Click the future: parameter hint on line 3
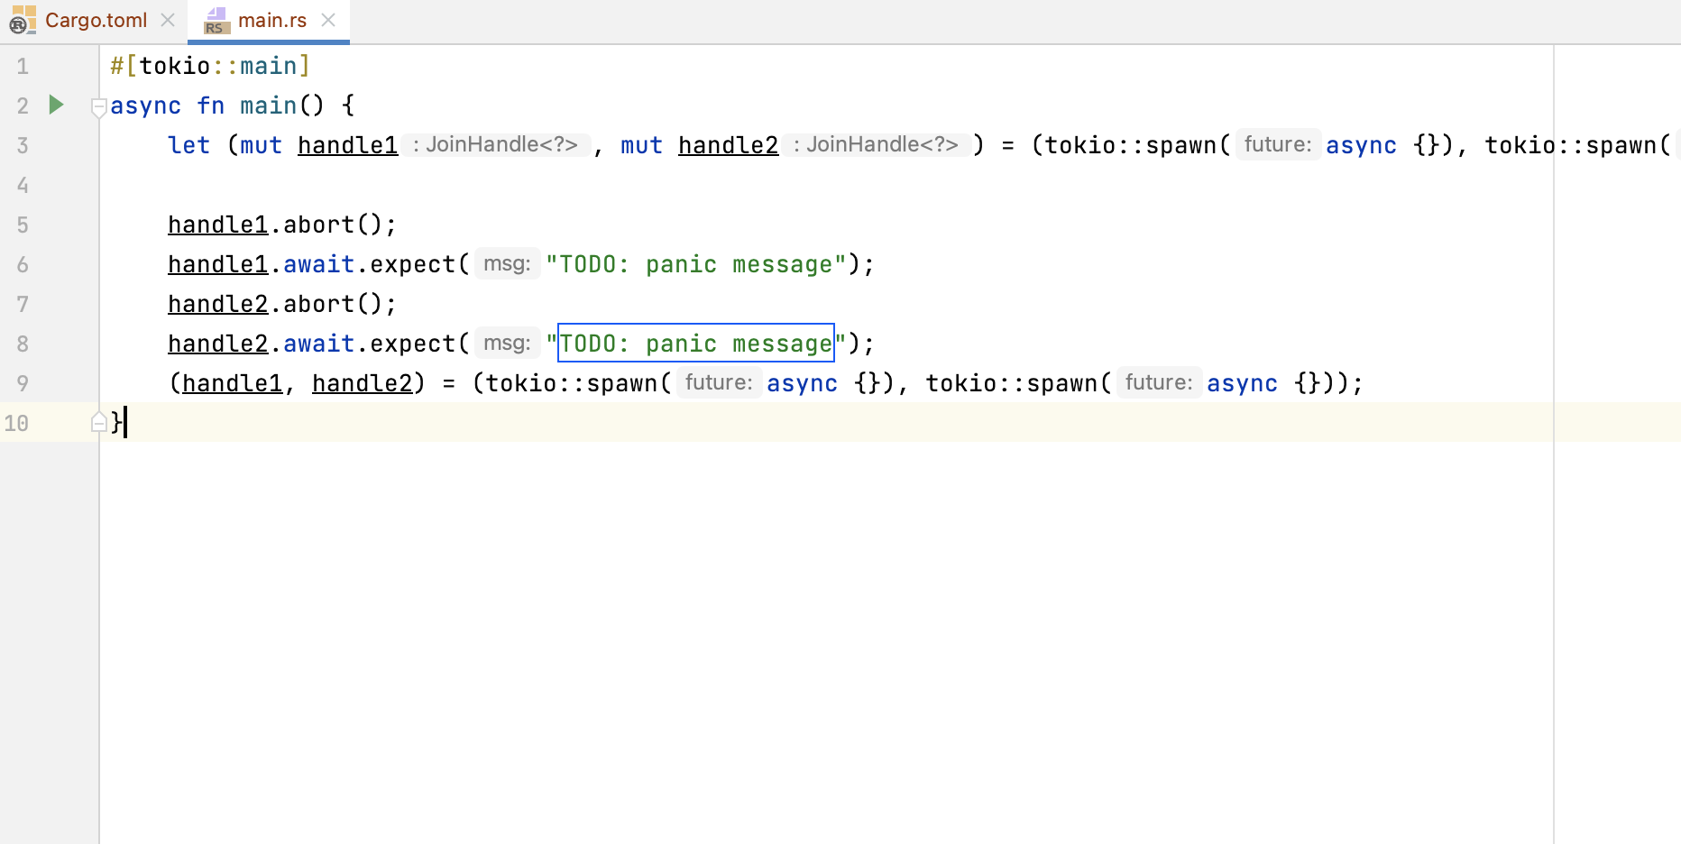 [x=1278, y=144]
